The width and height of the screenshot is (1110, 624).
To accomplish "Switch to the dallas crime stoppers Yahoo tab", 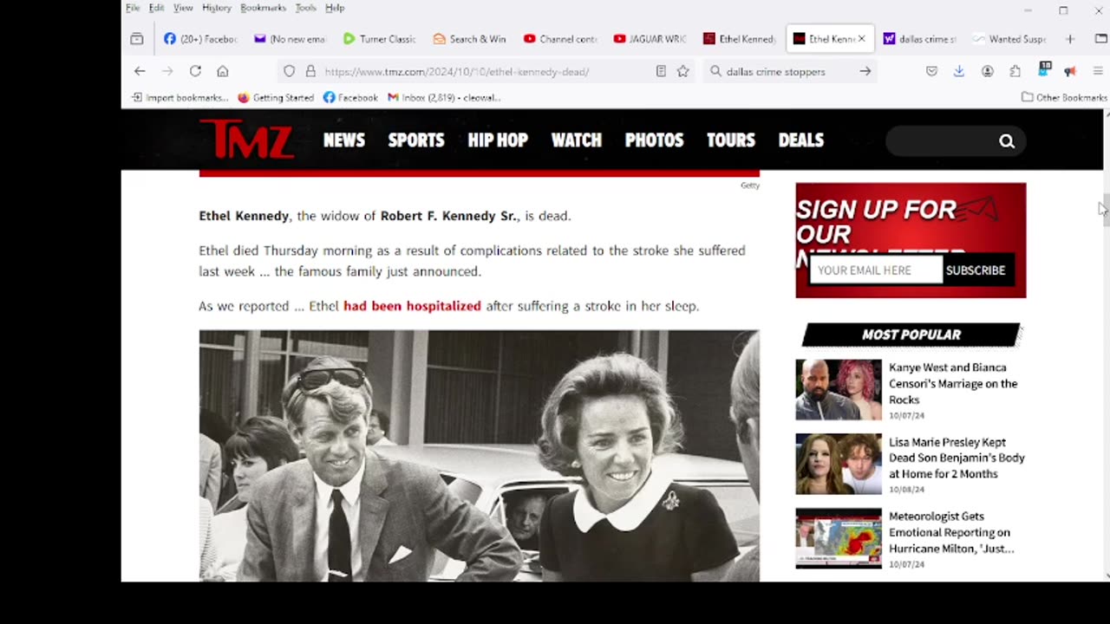I will (919, 39).
